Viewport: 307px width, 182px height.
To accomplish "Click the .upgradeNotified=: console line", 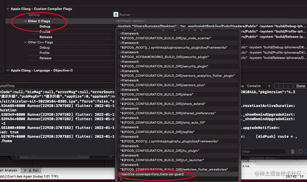I will pyautogui.click(x=260, y=128).
